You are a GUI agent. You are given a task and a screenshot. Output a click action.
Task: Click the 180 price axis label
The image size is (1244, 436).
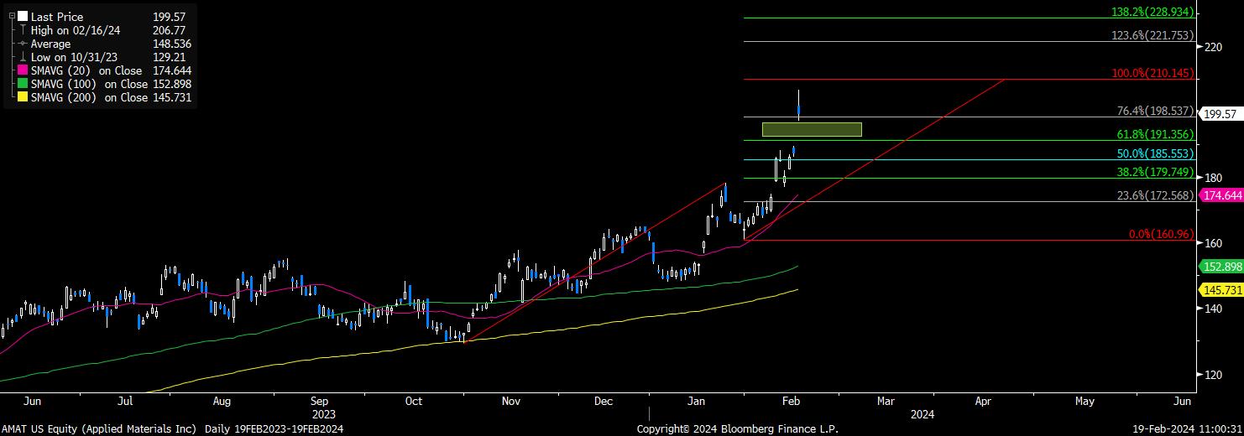pos(1213,178)
